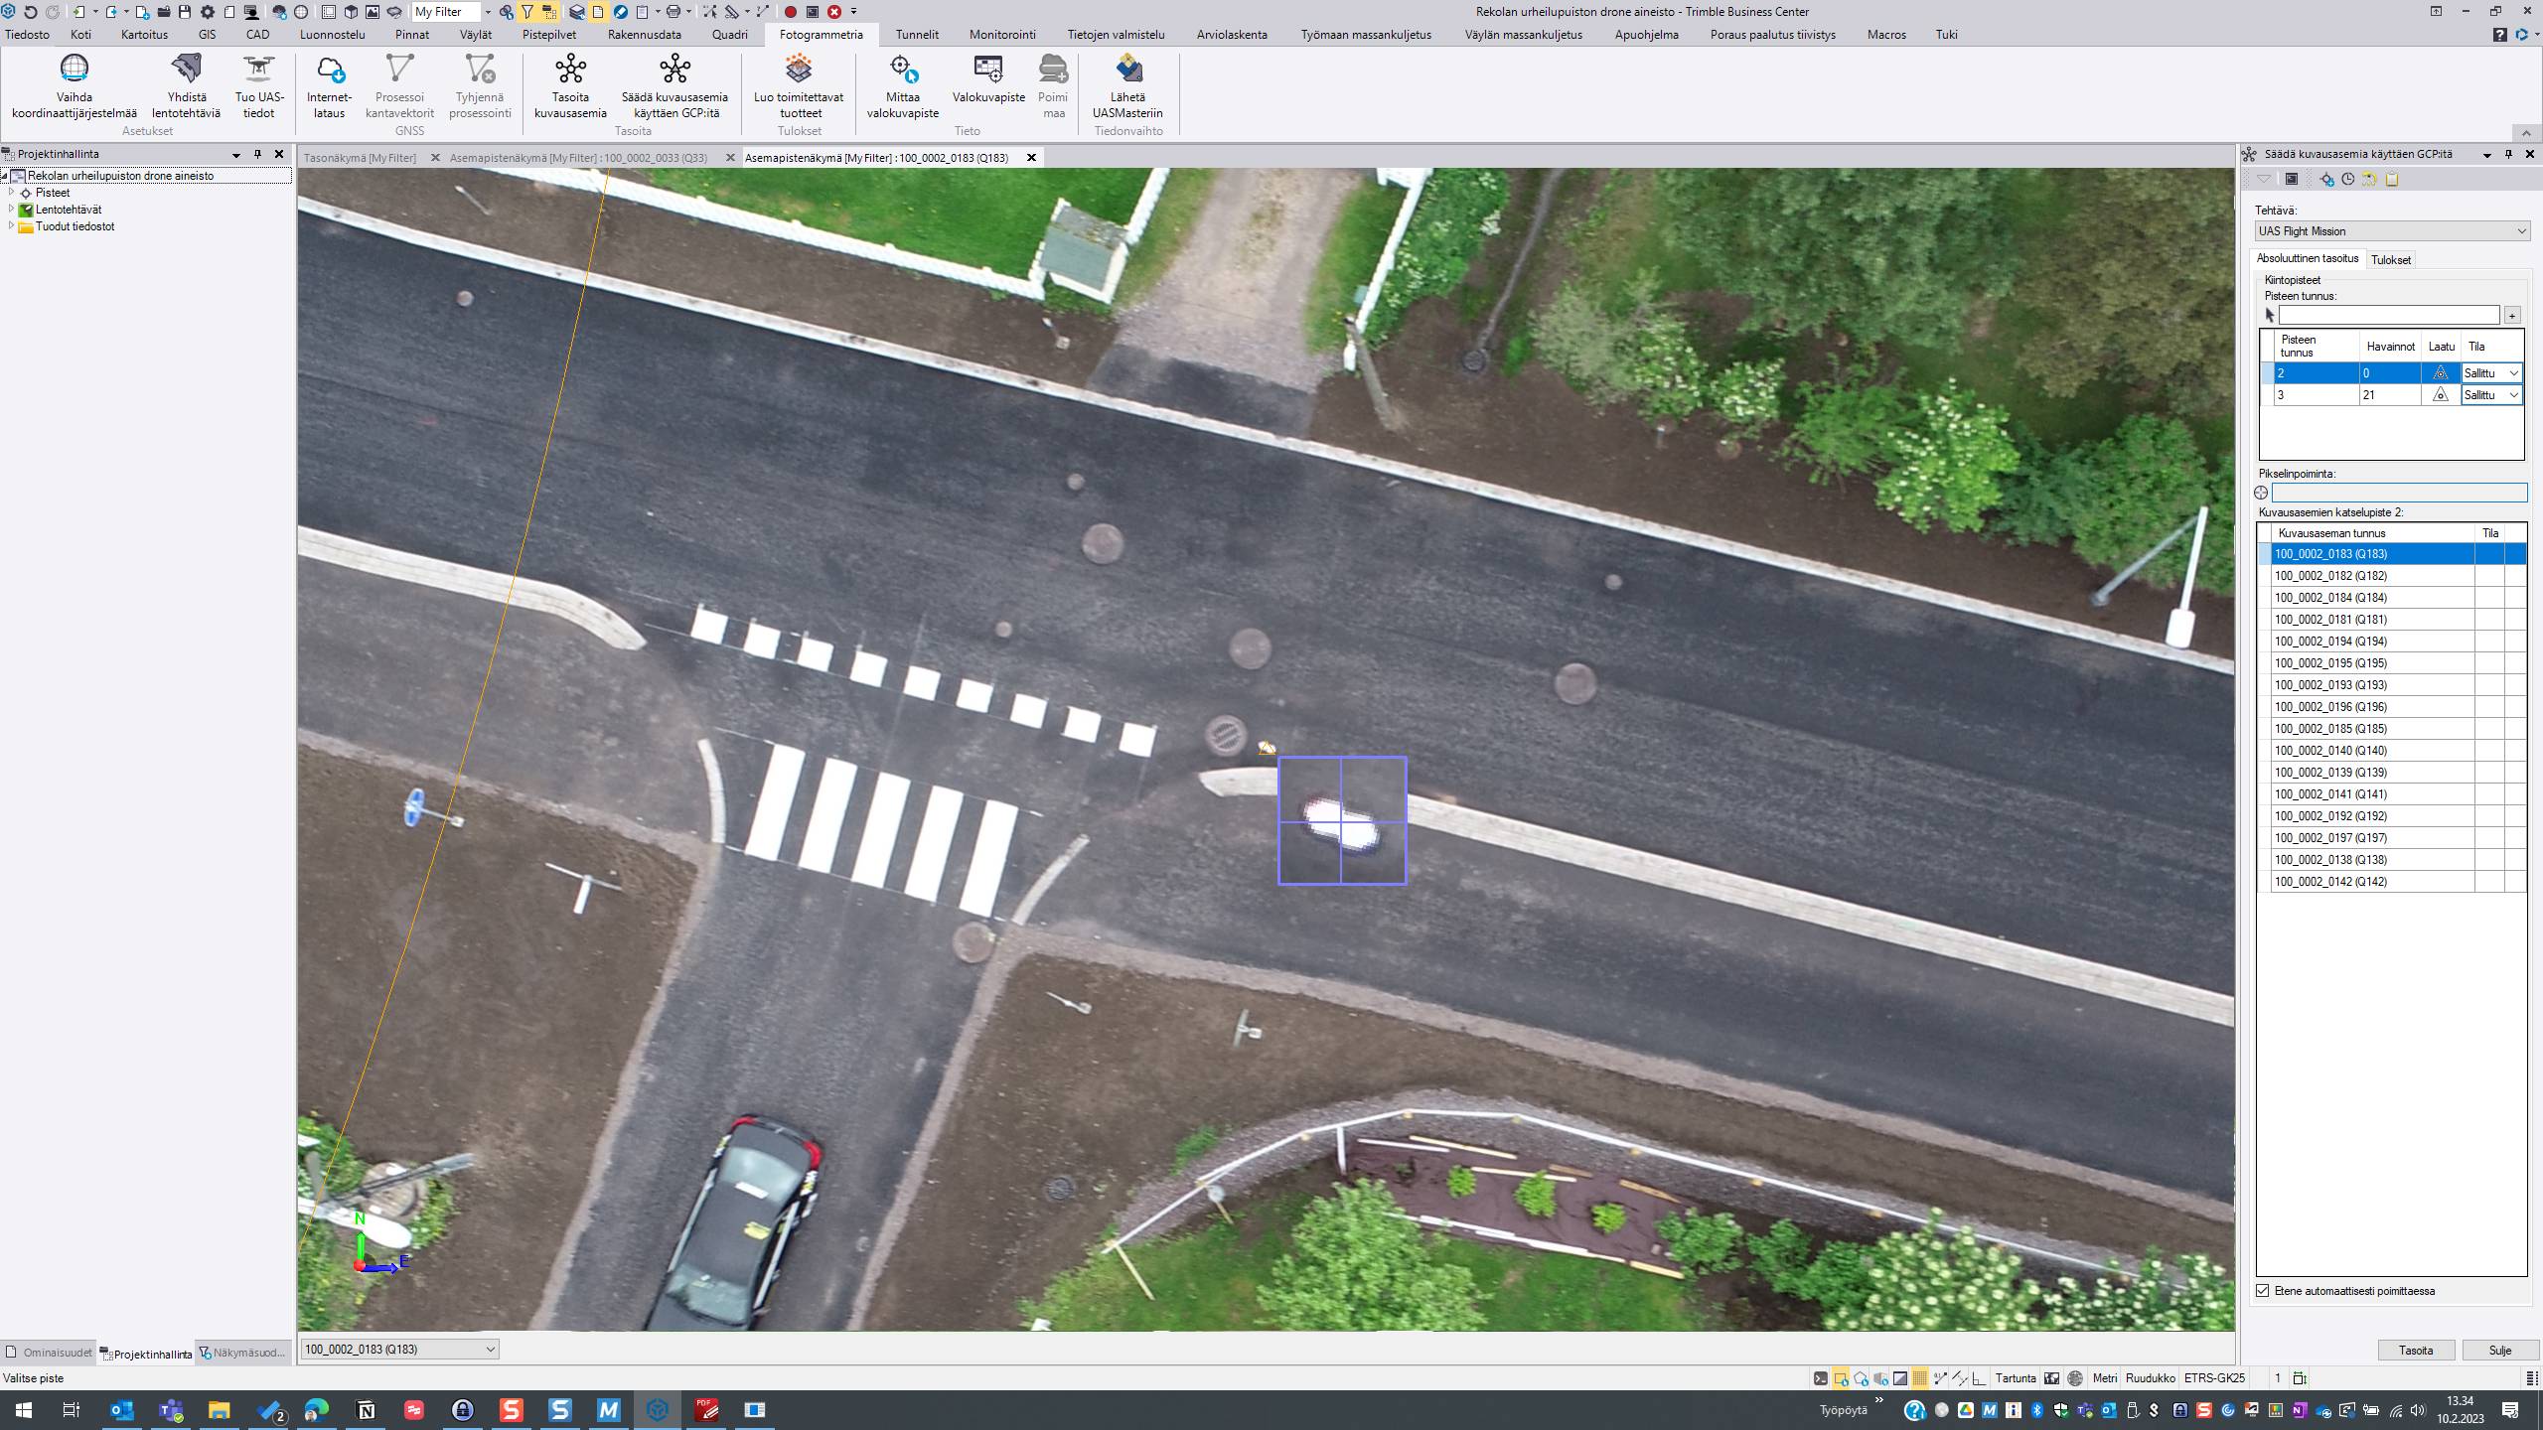This screenshot has width=2543, height=1430.
Task: Open the Näkymäsuod... panel tab
Action: [242, 1353]
